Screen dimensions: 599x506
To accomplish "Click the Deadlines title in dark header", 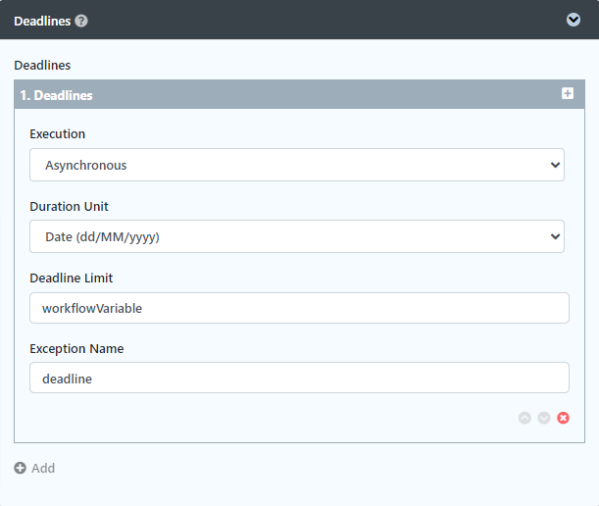I will click(41, 21).
